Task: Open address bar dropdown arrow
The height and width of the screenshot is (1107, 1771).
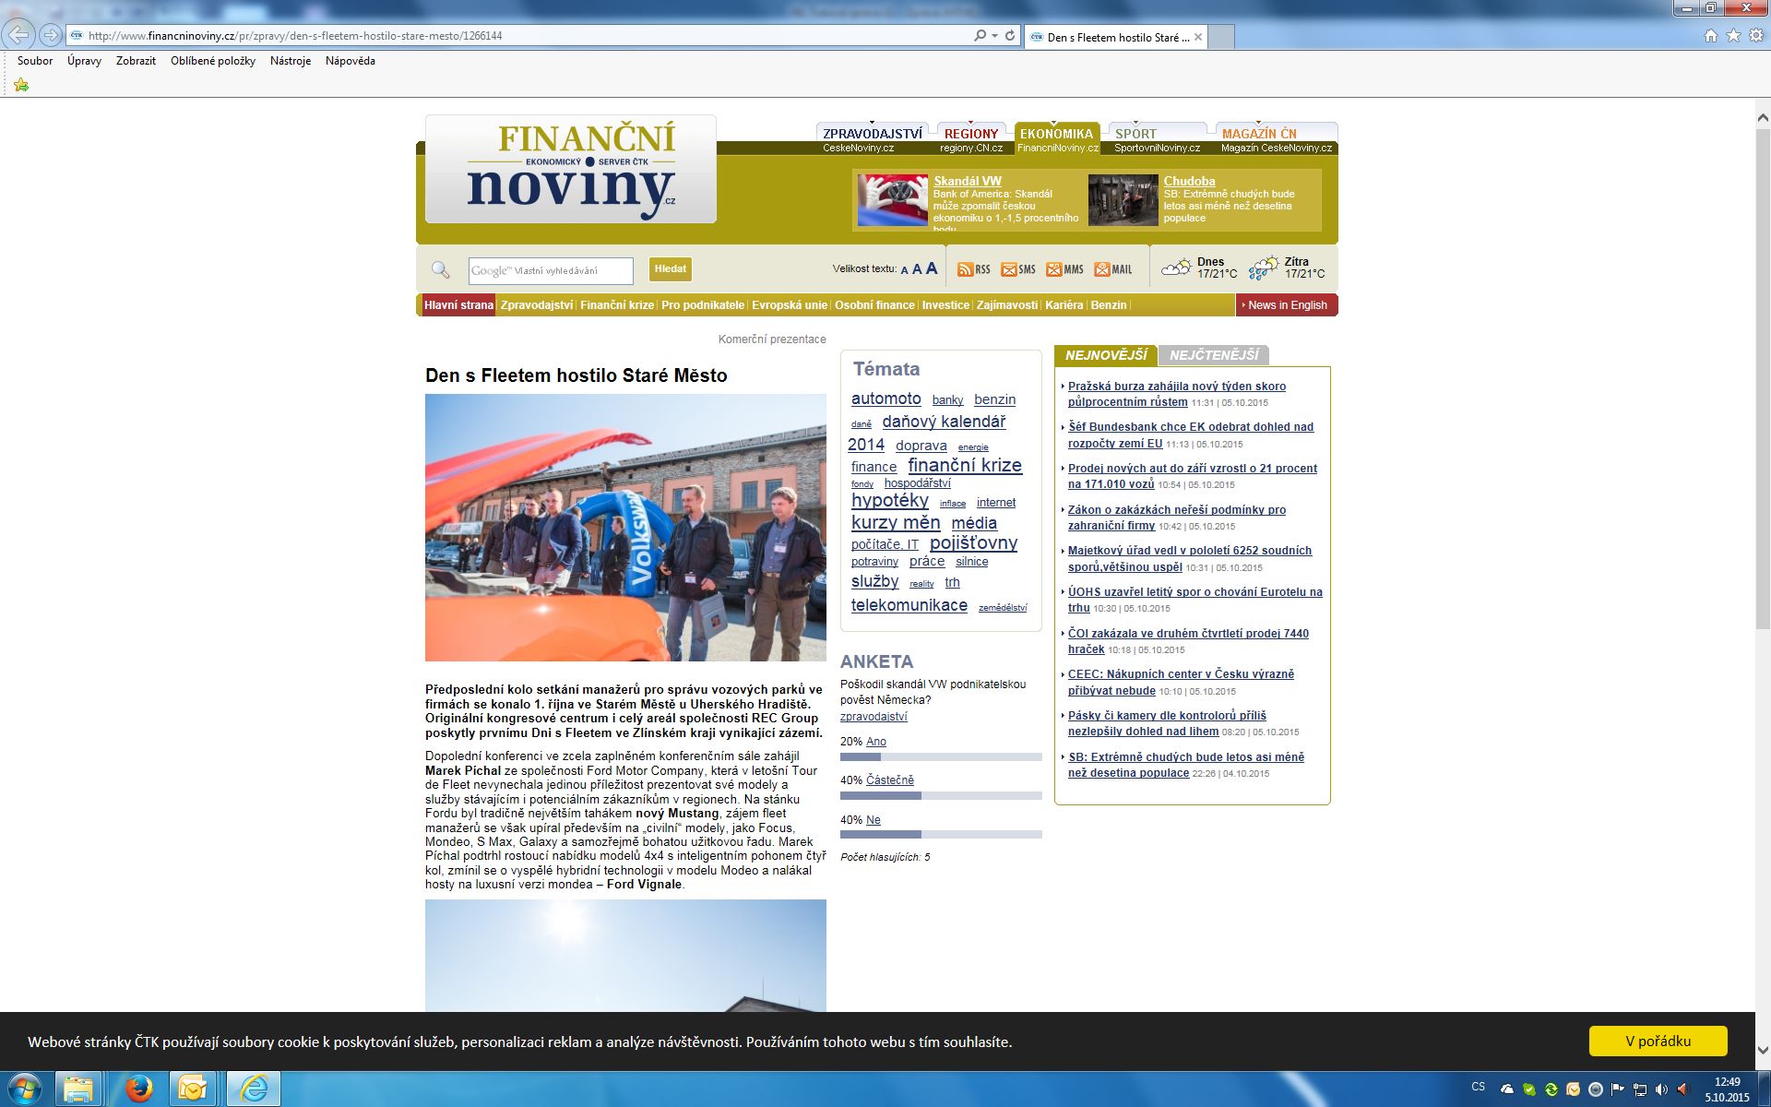Action: 994,35
